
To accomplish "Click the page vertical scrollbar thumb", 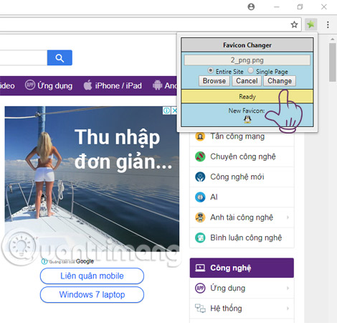I will pos(332,62).
